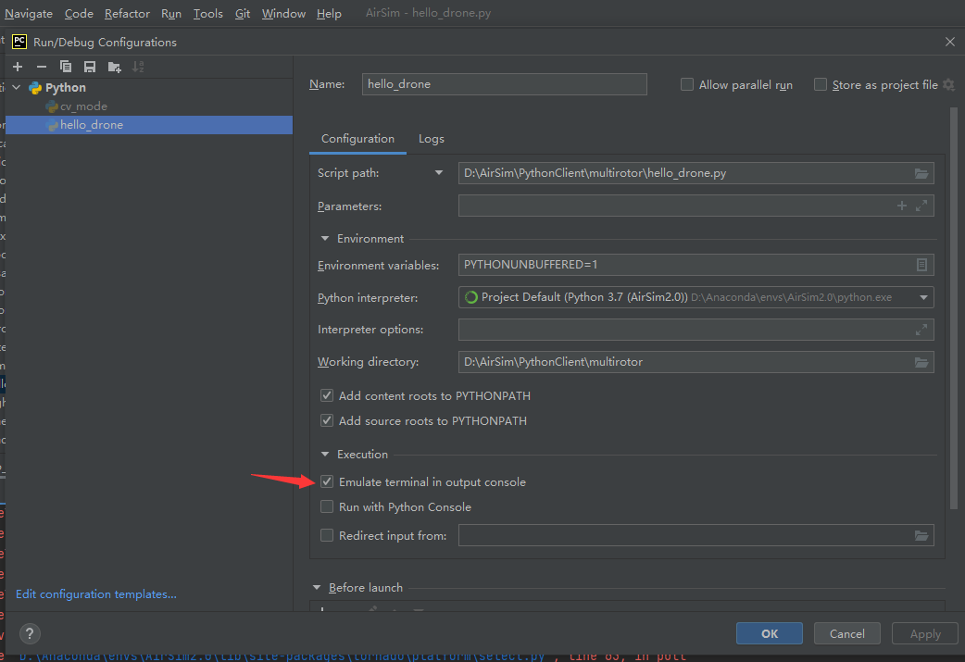Viewport: 965px width, 662px height.
Task: Click the Apply button
Action: 925,633
